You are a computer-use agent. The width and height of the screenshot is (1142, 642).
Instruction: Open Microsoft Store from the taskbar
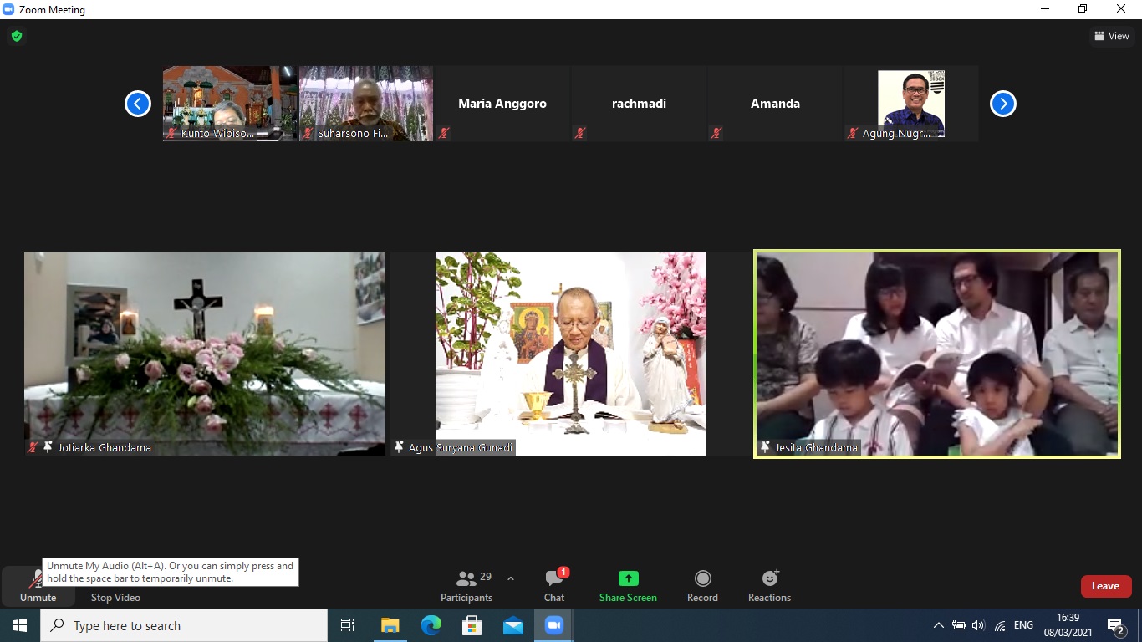[472, 625]
